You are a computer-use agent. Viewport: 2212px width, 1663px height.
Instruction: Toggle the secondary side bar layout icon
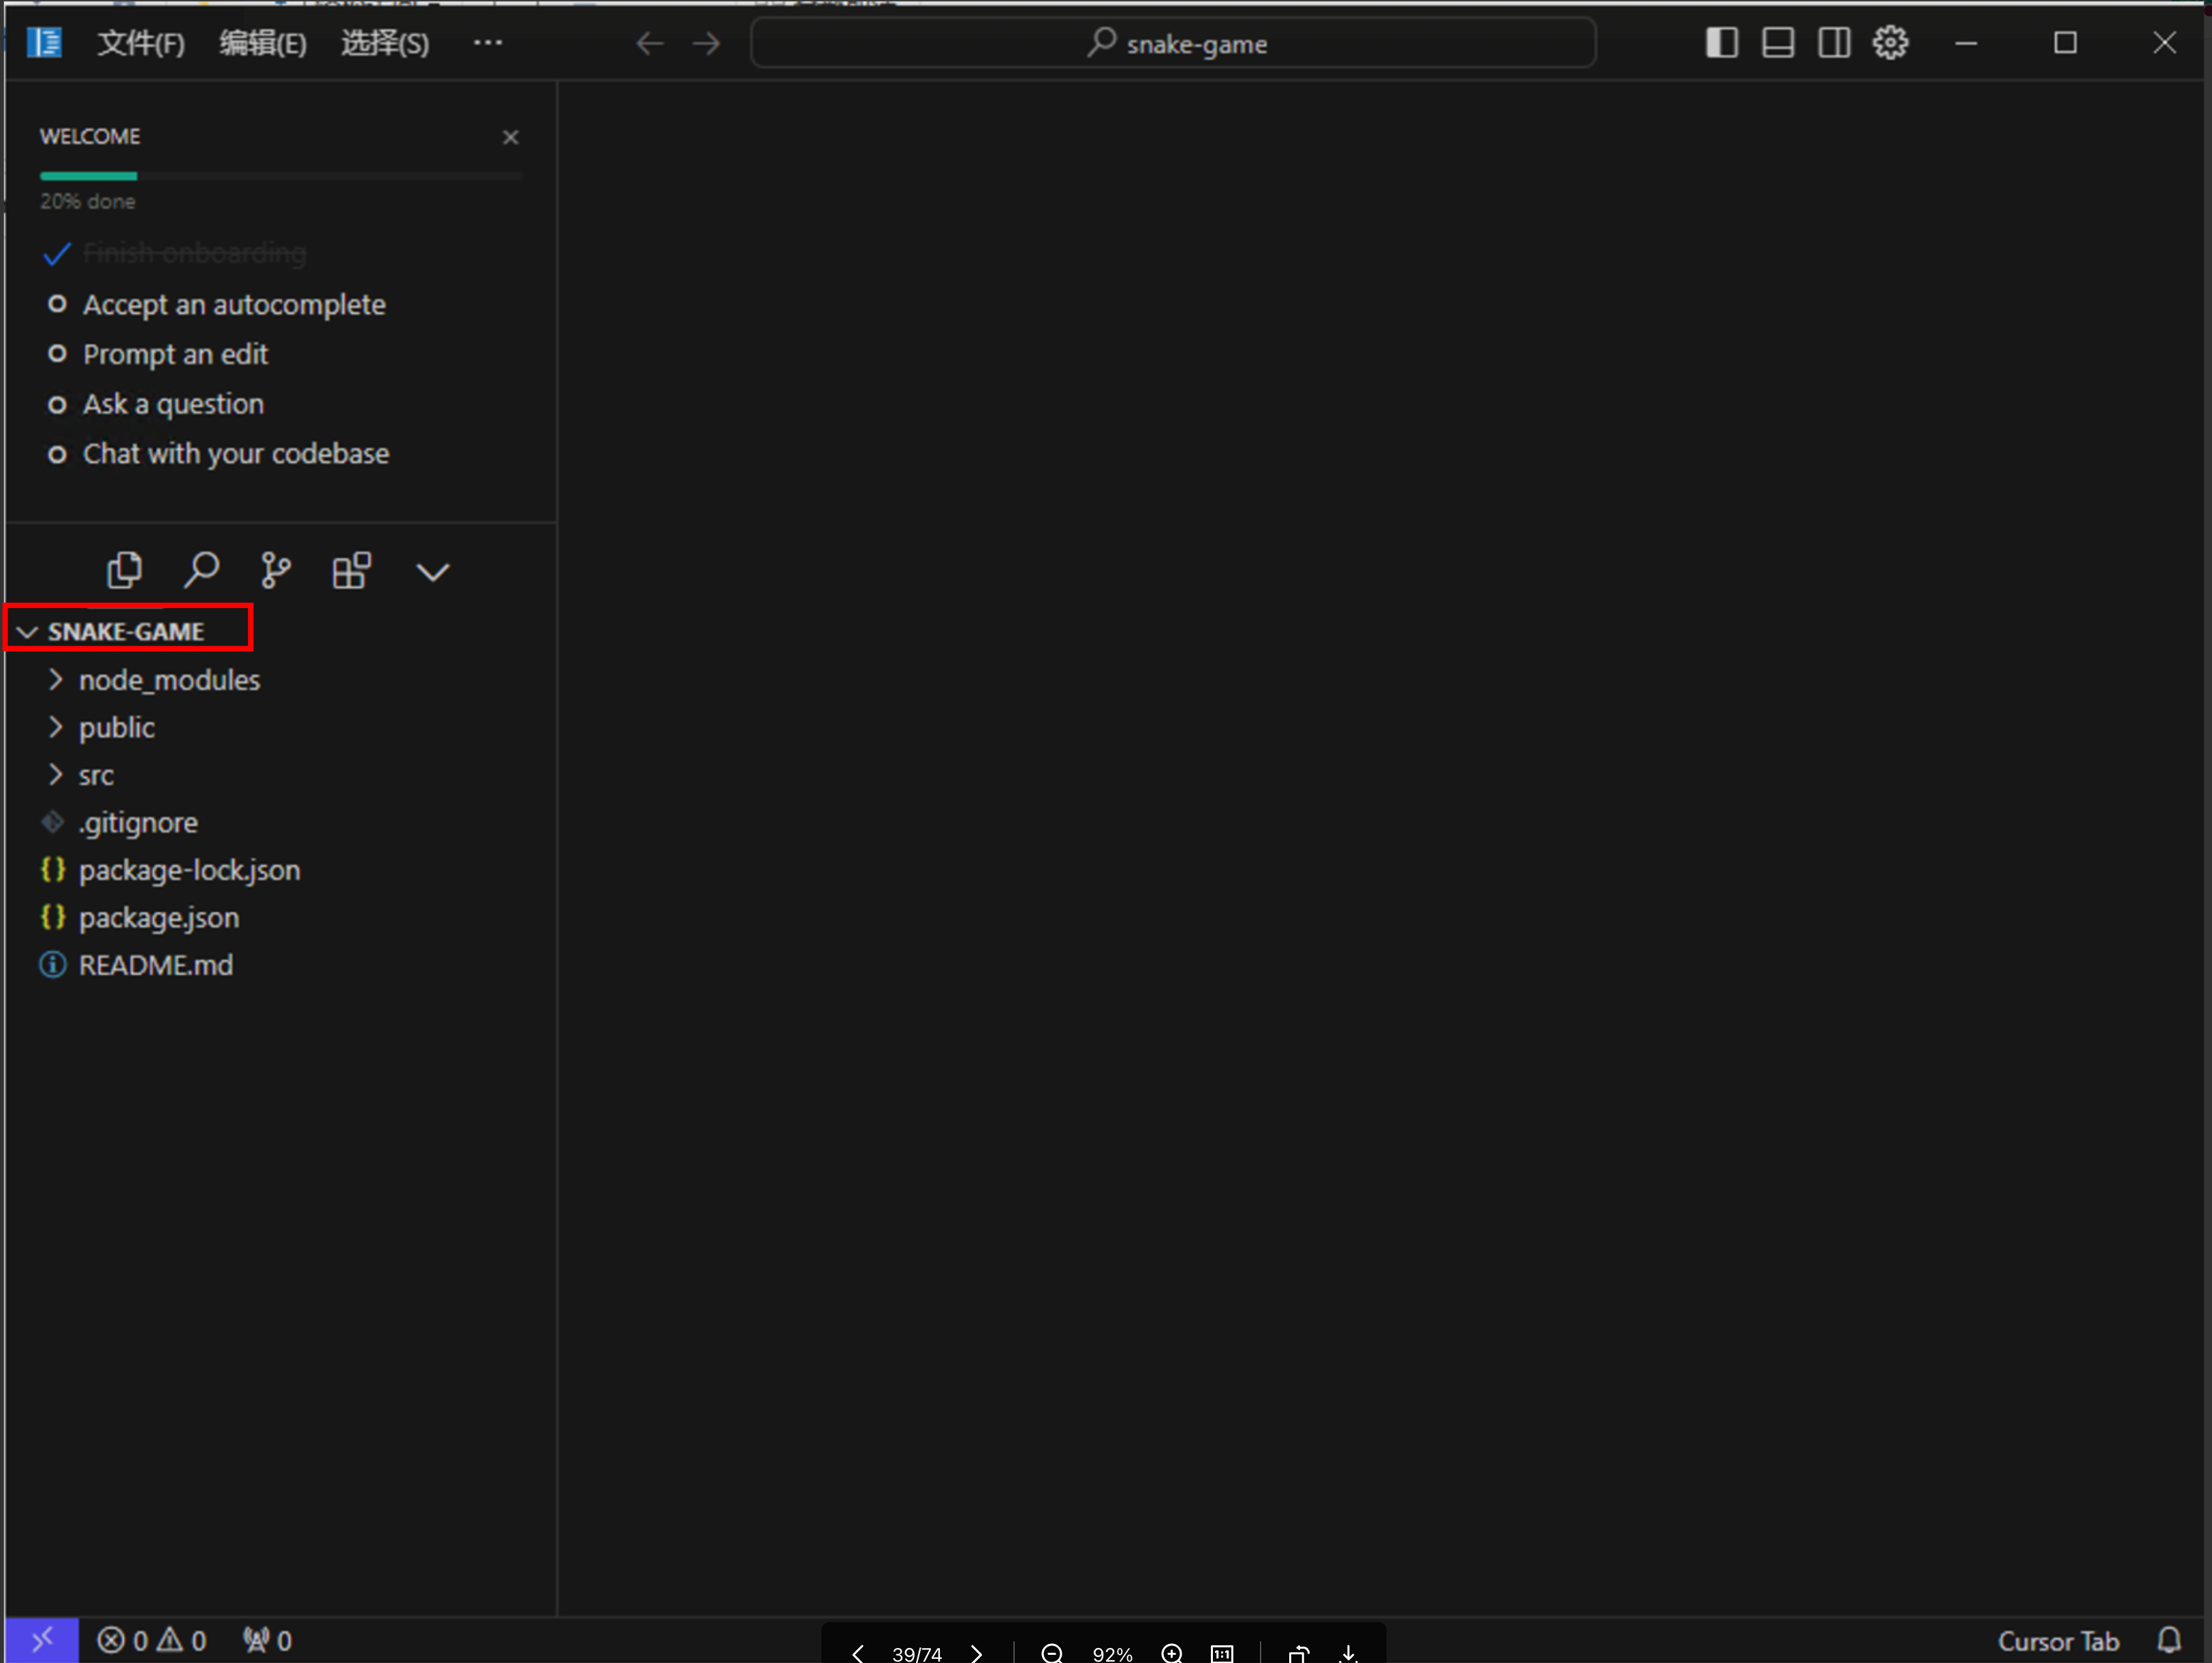[x=1833, y=43]
